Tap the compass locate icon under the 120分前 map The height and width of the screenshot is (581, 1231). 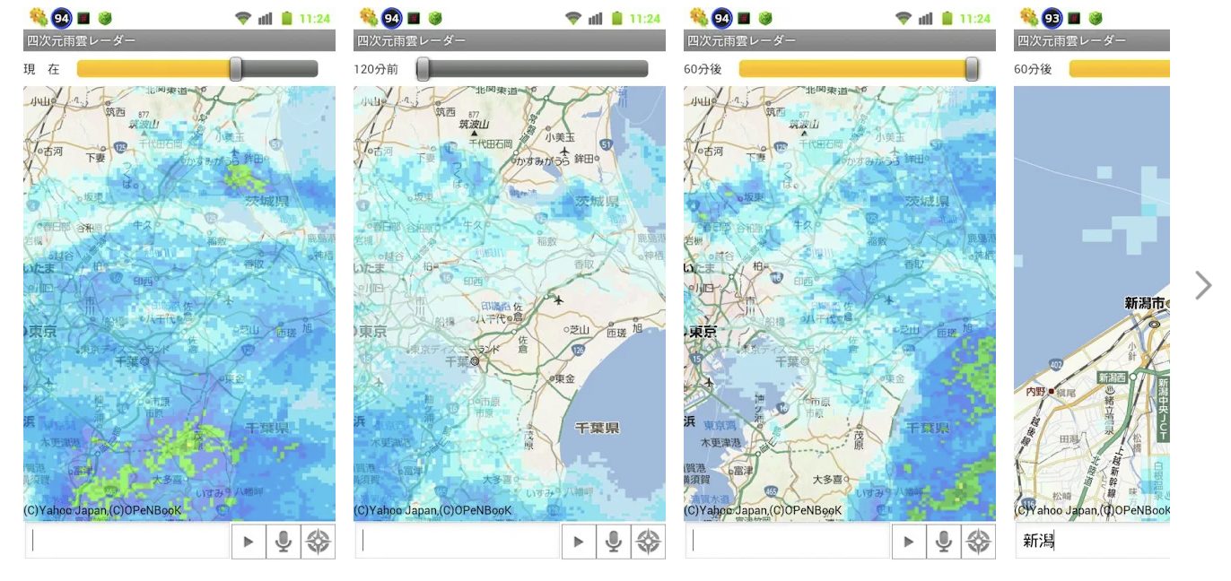pos(649,542)
